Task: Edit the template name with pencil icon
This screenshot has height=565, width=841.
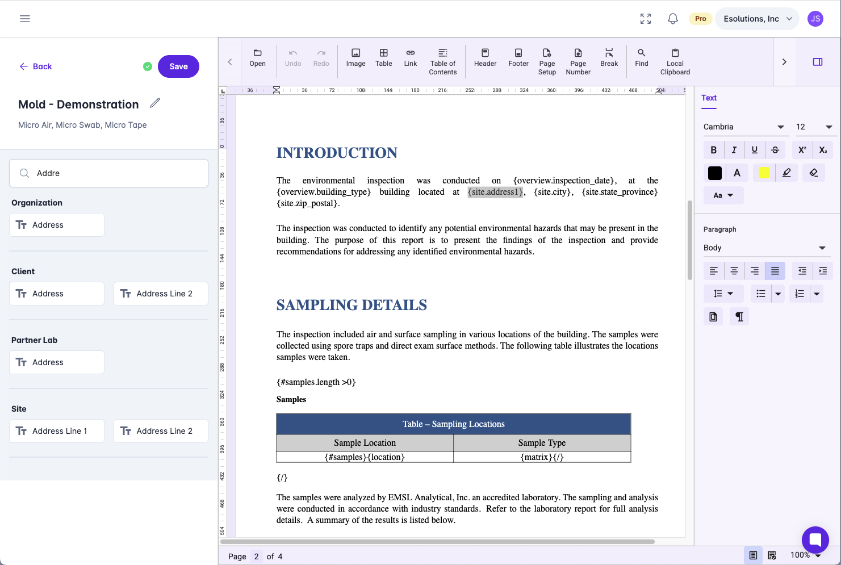Action: pos(155,103)
